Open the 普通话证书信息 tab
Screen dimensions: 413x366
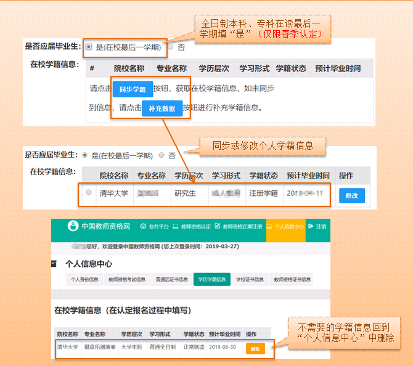[x=171, y=279]
